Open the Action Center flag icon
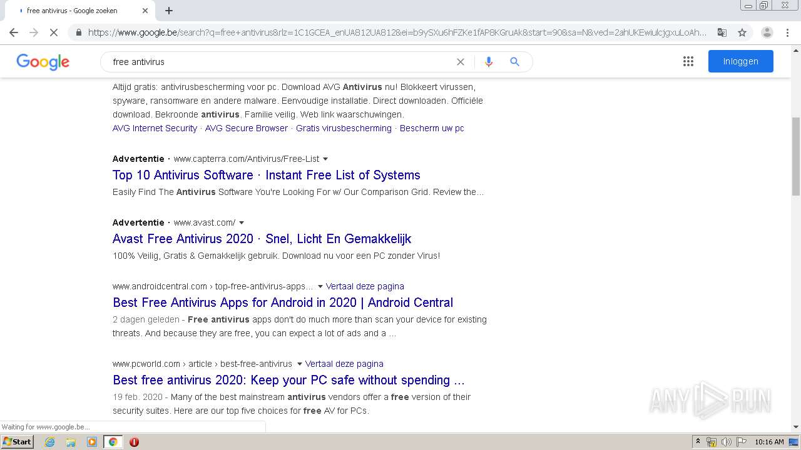Viewport: 801px width, 450px height. (x=742, y=442)
